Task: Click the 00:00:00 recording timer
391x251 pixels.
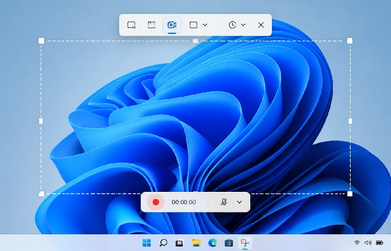Action: 184,202
